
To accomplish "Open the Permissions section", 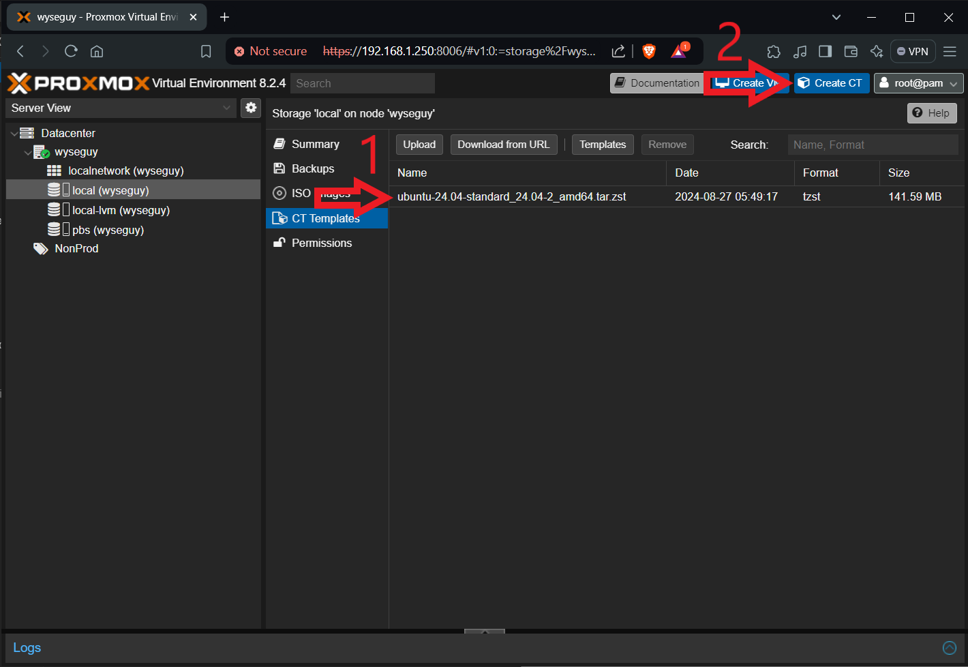I will click(327, 243).
